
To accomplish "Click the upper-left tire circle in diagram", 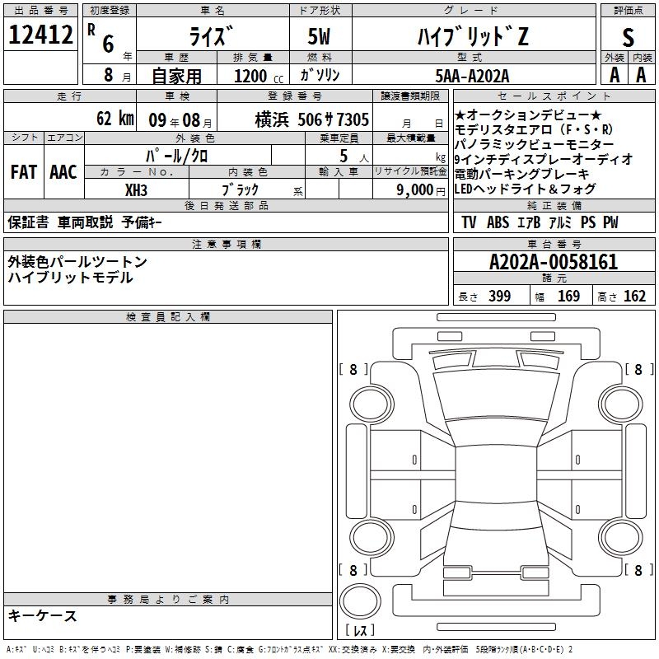I will (x=372, y=404).
